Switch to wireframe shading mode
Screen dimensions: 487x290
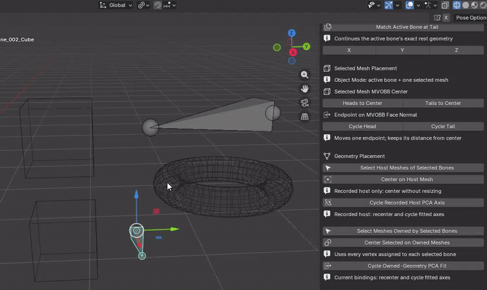tap(457, 5)
